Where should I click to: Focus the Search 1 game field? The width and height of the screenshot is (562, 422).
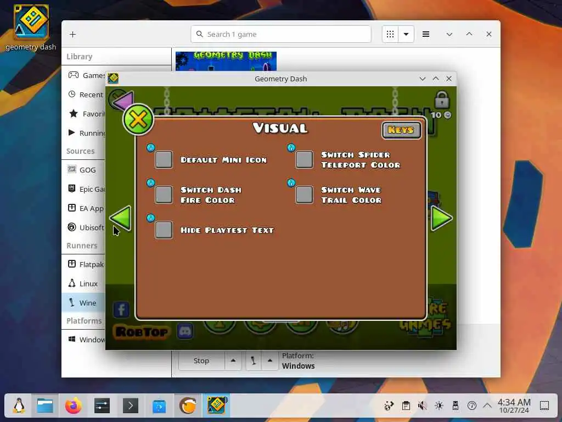pyautogui.click(x=281, y=35)
